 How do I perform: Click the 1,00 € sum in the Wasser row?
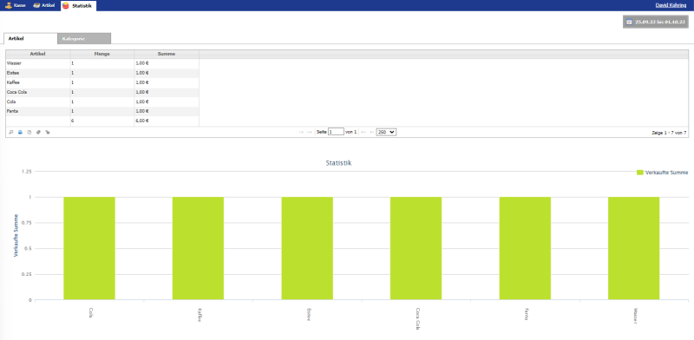[x=142, y=63]
